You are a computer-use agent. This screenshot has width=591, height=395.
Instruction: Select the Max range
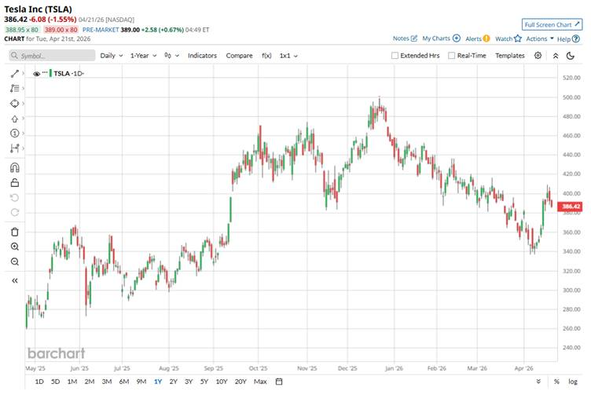260,382
